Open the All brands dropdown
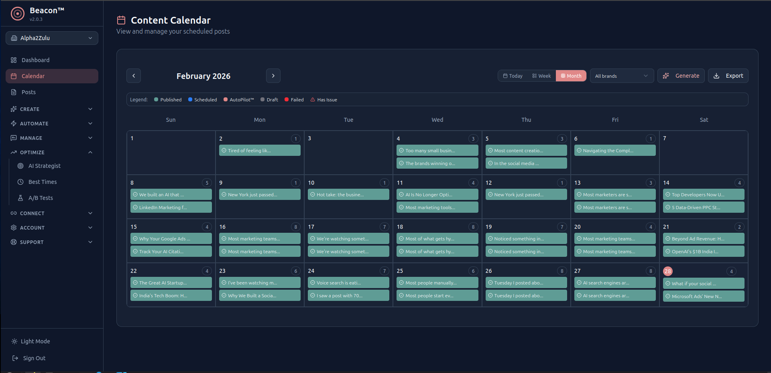The image size is (771, 373). point(622,76)
